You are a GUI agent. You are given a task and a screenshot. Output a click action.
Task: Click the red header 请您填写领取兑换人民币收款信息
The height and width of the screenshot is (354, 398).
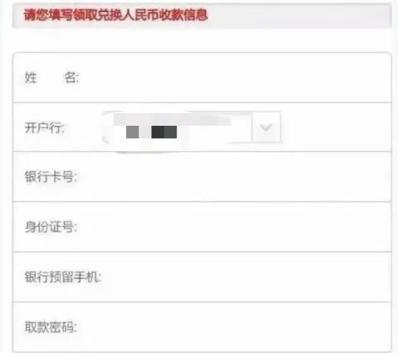click(116, 15)
